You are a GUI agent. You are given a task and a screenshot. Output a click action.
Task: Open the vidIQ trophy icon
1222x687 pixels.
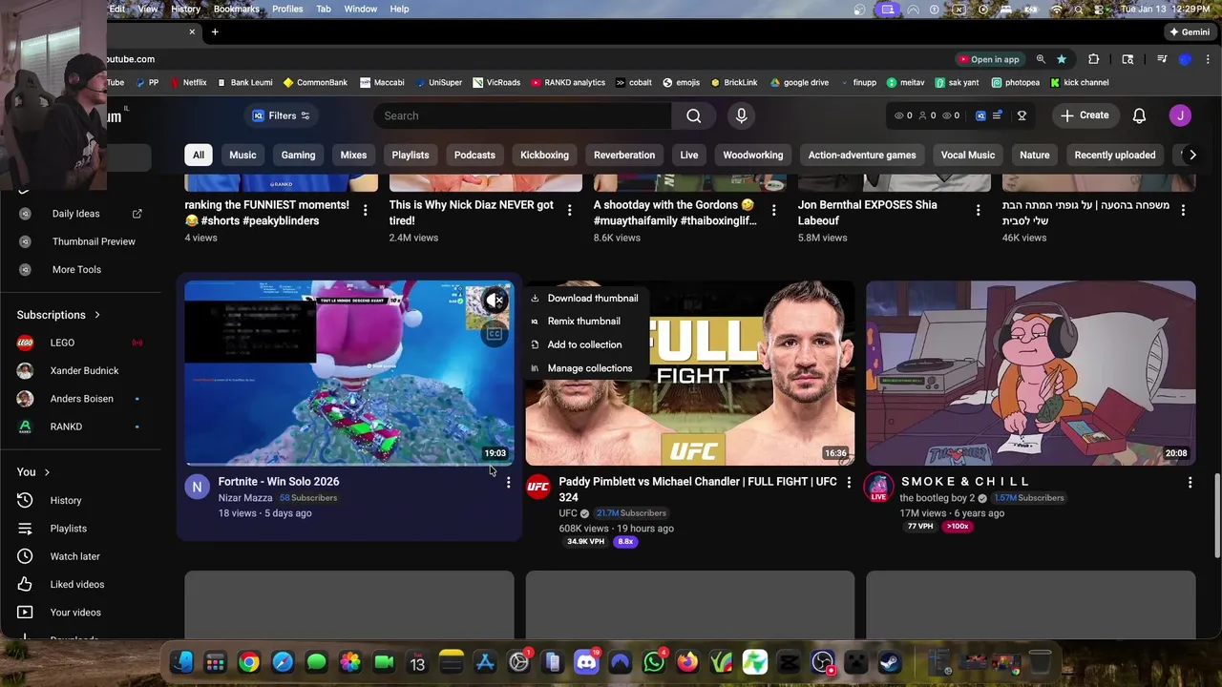(x=1022, y=115)
